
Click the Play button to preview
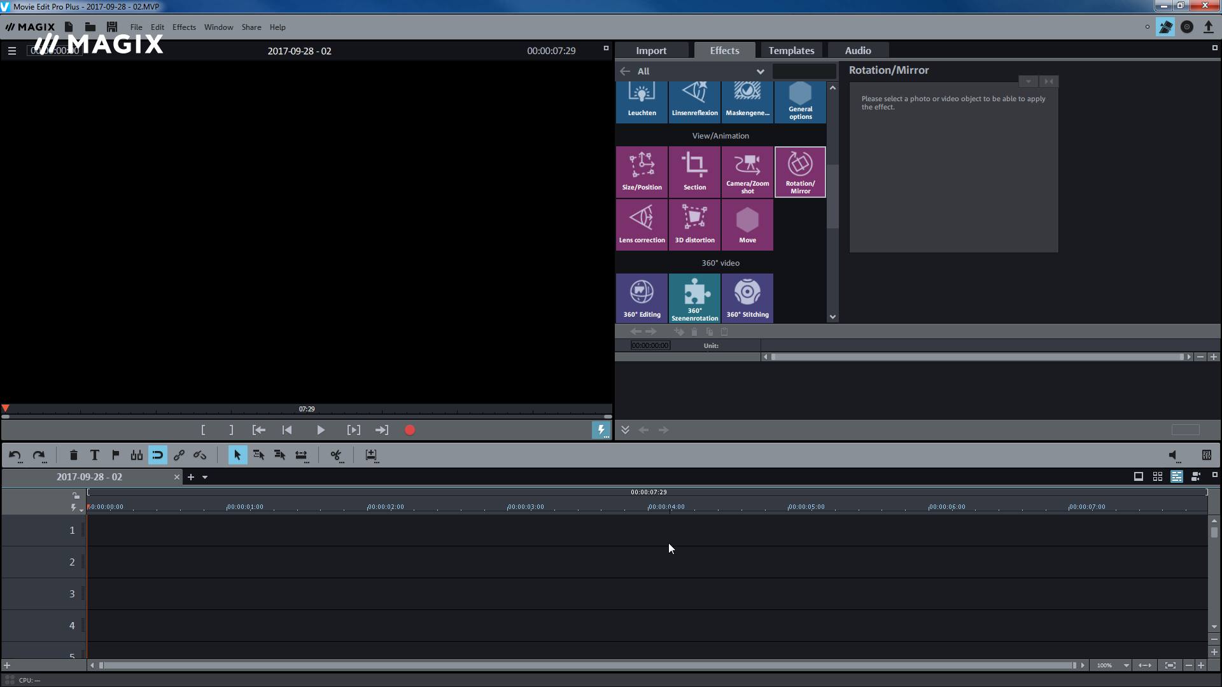321,429
